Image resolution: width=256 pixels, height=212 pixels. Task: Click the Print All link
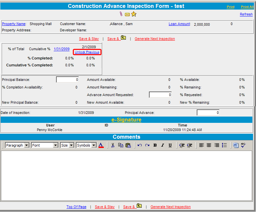click(247, 7)
